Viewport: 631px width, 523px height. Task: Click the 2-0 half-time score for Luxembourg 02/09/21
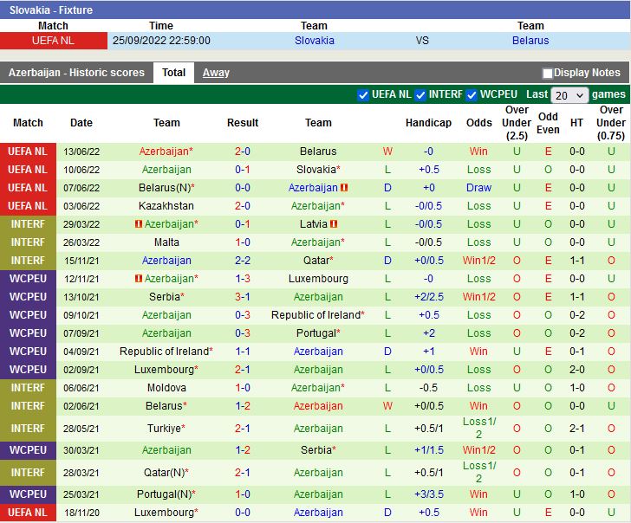click(577, 370)
